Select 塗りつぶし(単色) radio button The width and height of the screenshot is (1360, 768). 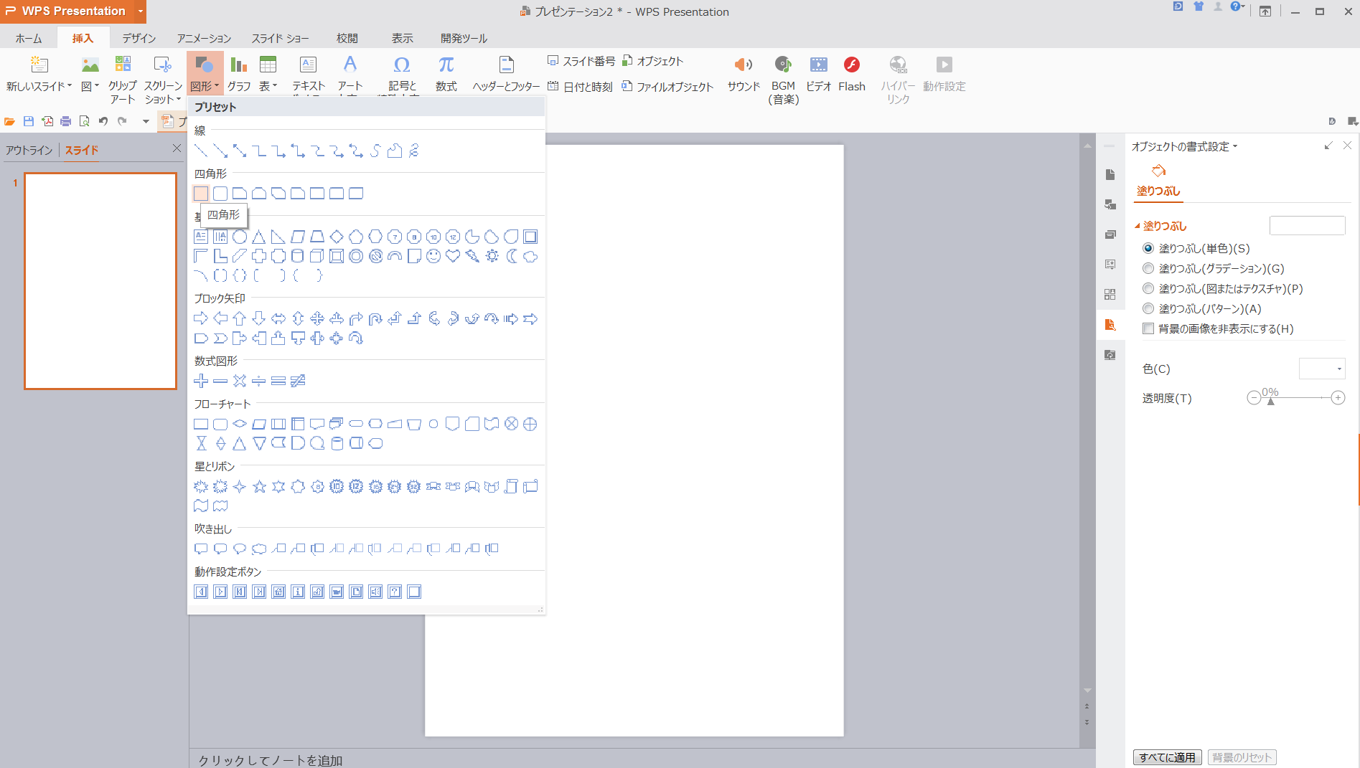pos(1148,248)
